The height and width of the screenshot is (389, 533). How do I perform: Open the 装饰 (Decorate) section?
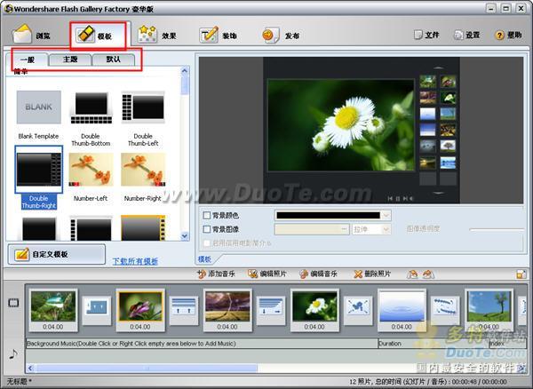pyautogui.click(x=219, y=35)
